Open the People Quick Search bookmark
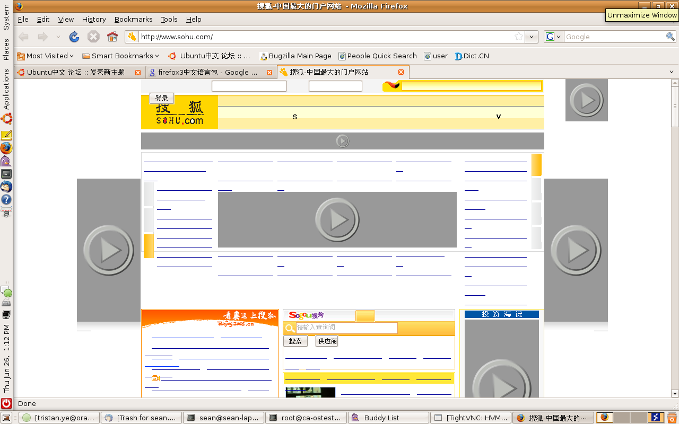This screenshot has width=679, height=424. [x=378, y=56]
